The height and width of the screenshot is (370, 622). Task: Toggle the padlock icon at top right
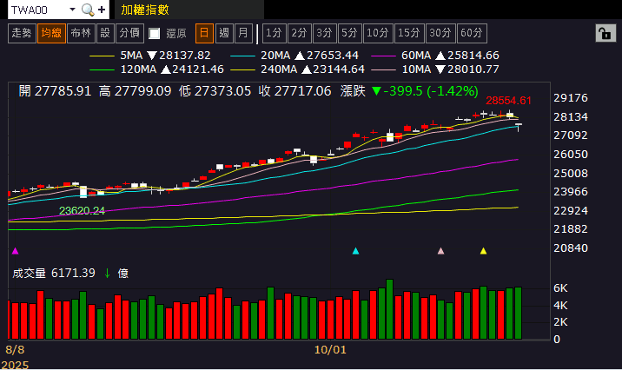tap(604, 34)
